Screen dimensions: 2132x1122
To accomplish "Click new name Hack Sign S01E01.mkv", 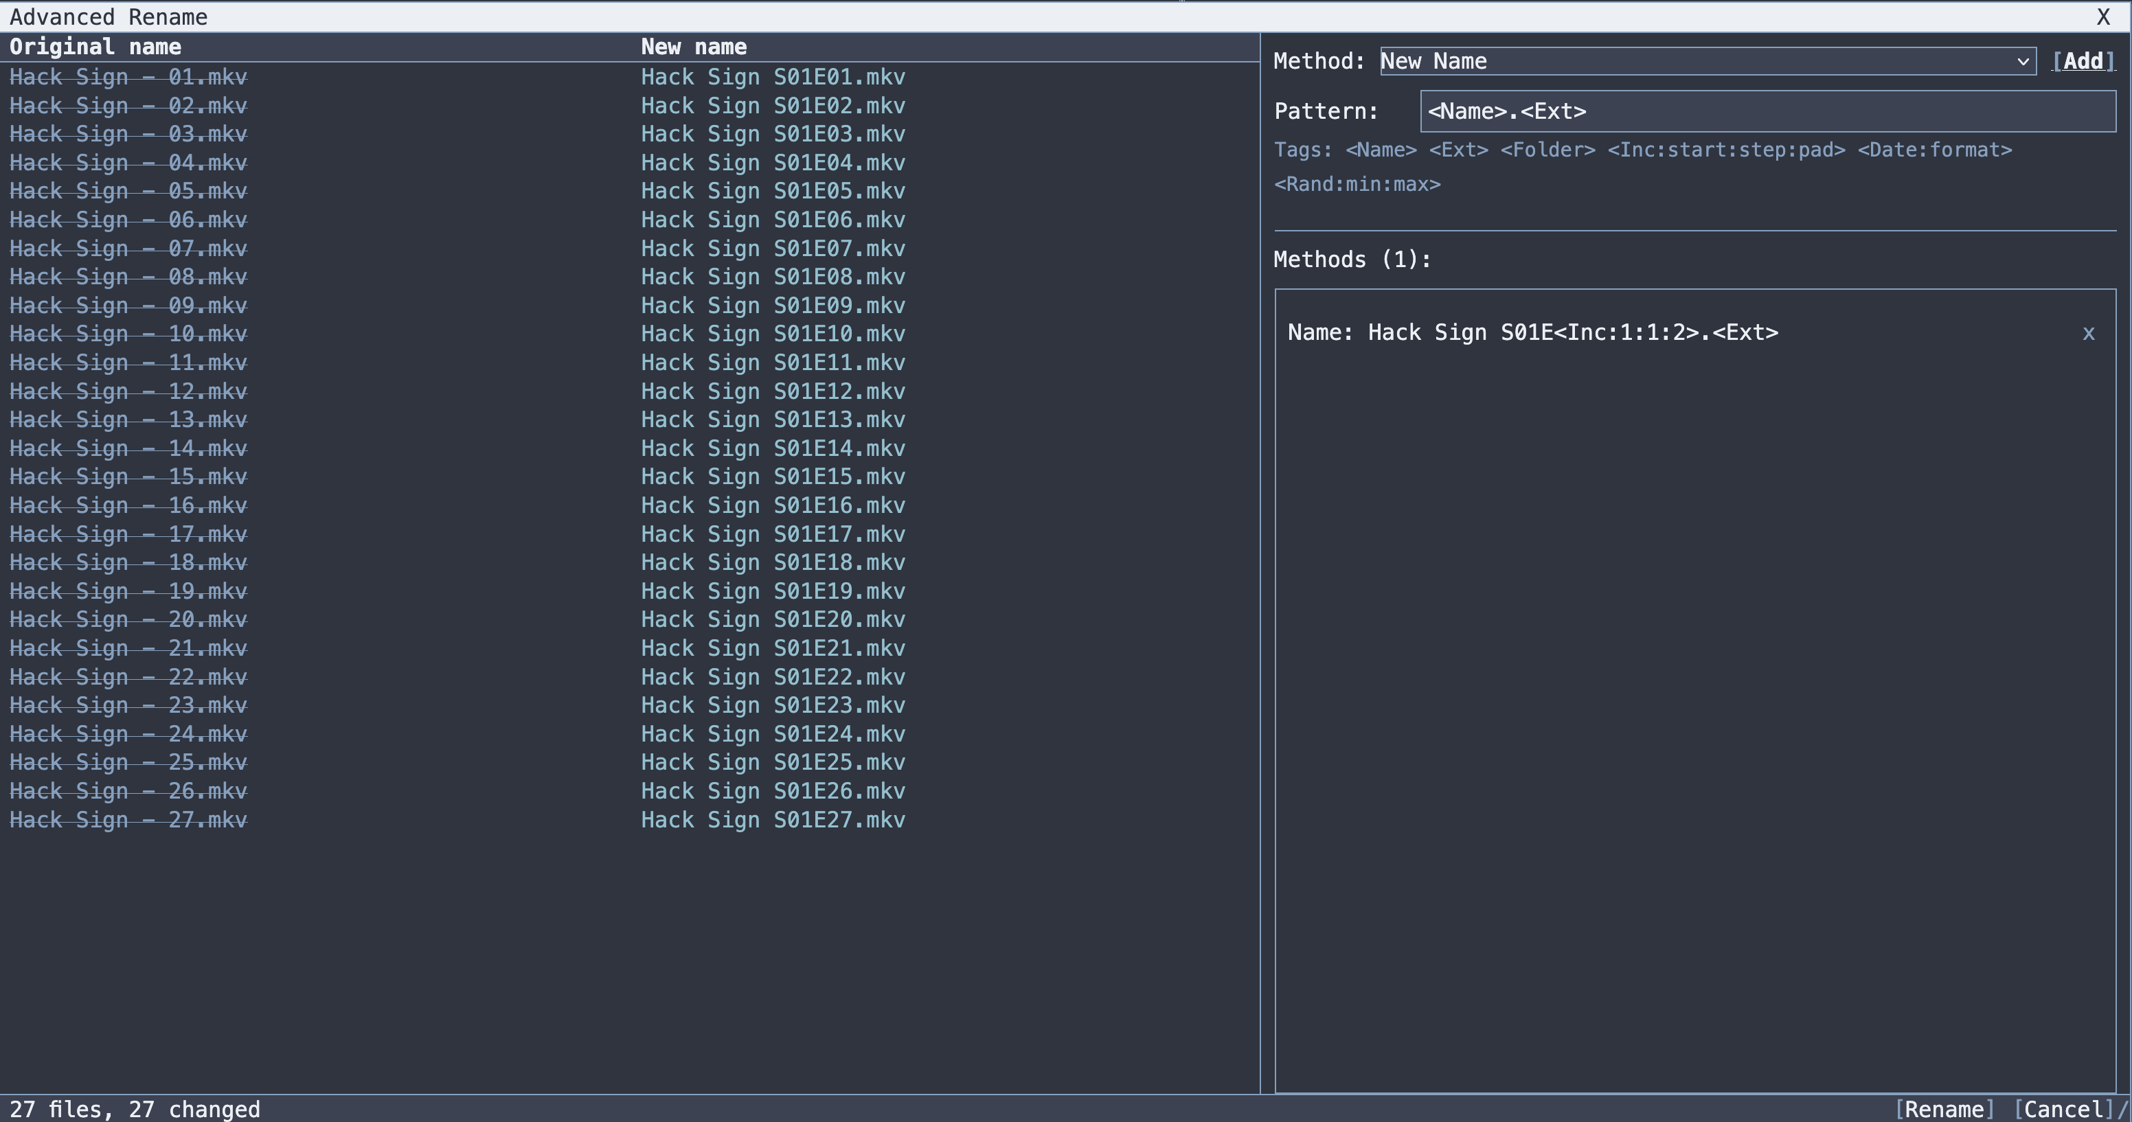I will click(x=773, y=77).
